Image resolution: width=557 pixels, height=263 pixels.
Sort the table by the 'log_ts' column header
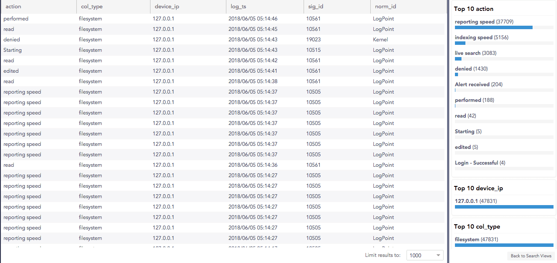(236, 7)
